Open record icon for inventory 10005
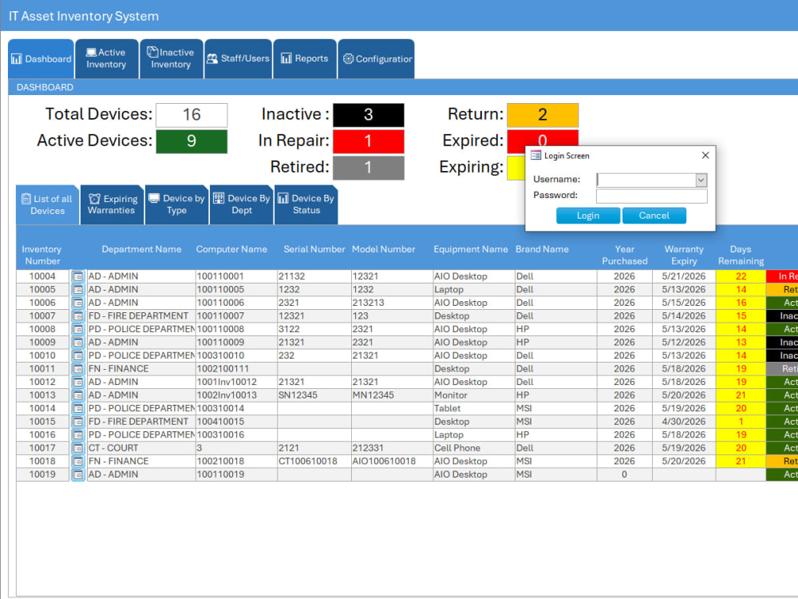This screenshot has width=798, height=599. [77, 289]
